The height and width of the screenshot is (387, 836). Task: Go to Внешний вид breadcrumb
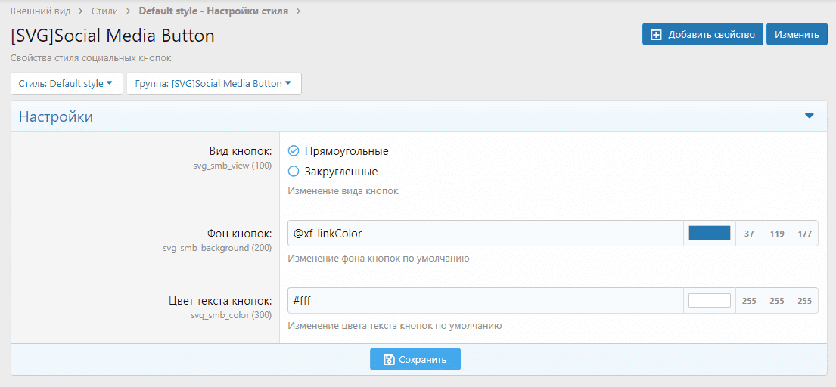coord(40,11)
